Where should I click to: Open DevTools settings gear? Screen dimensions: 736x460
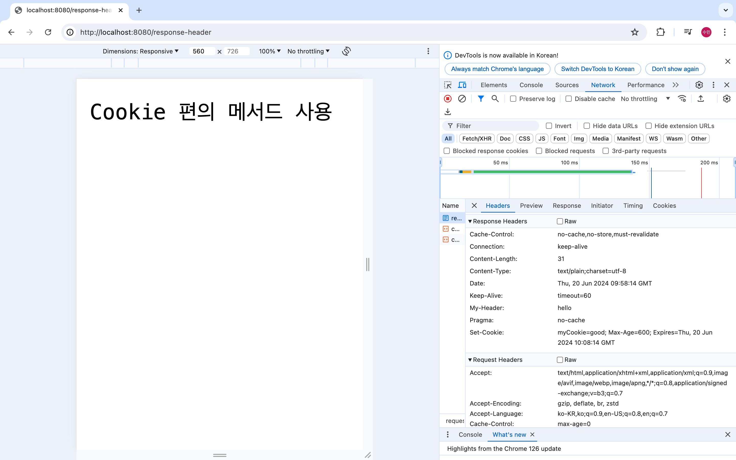699,85
